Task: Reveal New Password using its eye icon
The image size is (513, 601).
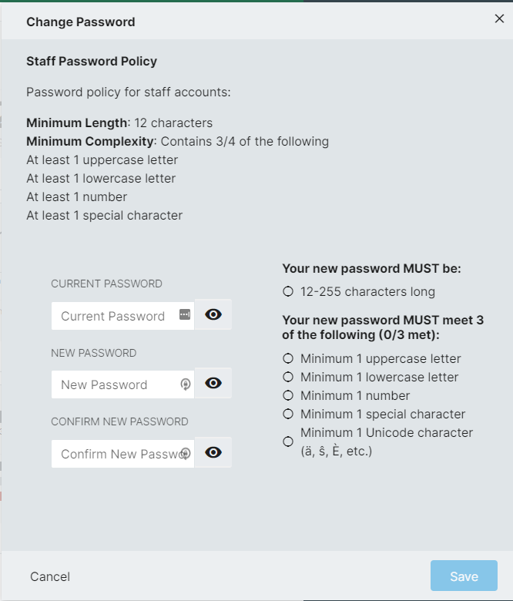Action: tap(213, 383)
